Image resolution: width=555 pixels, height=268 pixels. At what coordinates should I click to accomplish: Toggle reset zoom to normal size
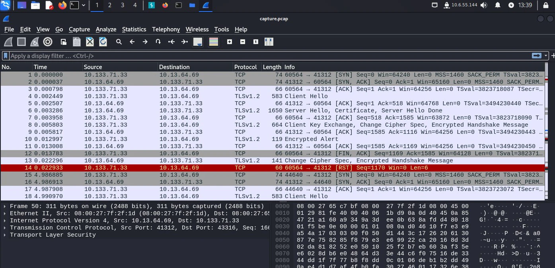coord(256,42)
